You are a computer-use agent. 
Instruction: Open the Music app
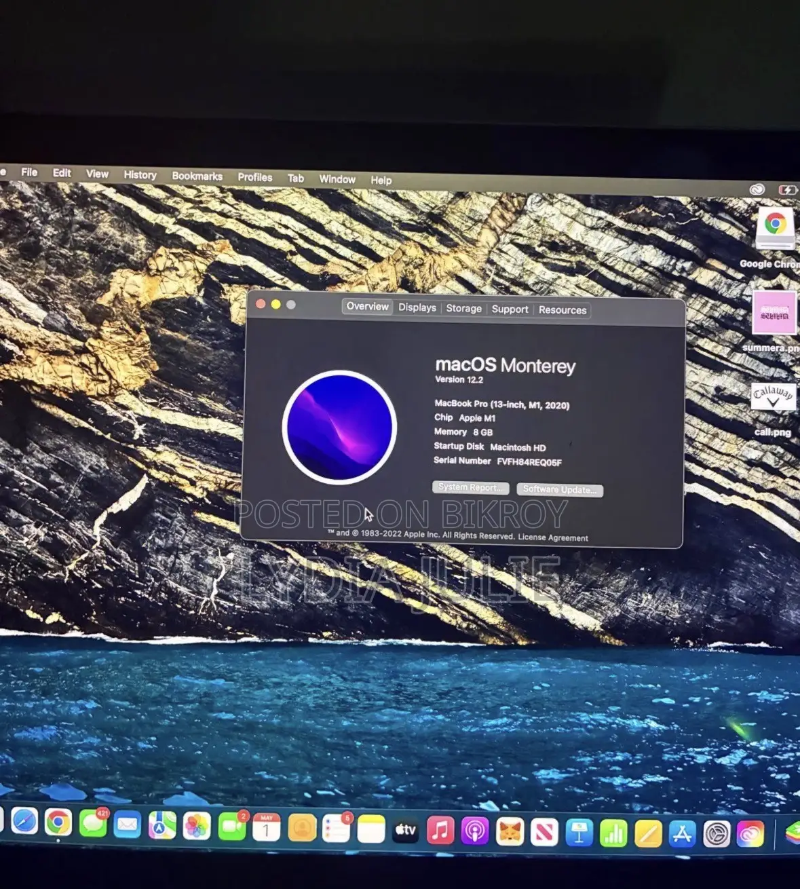tap(440, 831)
